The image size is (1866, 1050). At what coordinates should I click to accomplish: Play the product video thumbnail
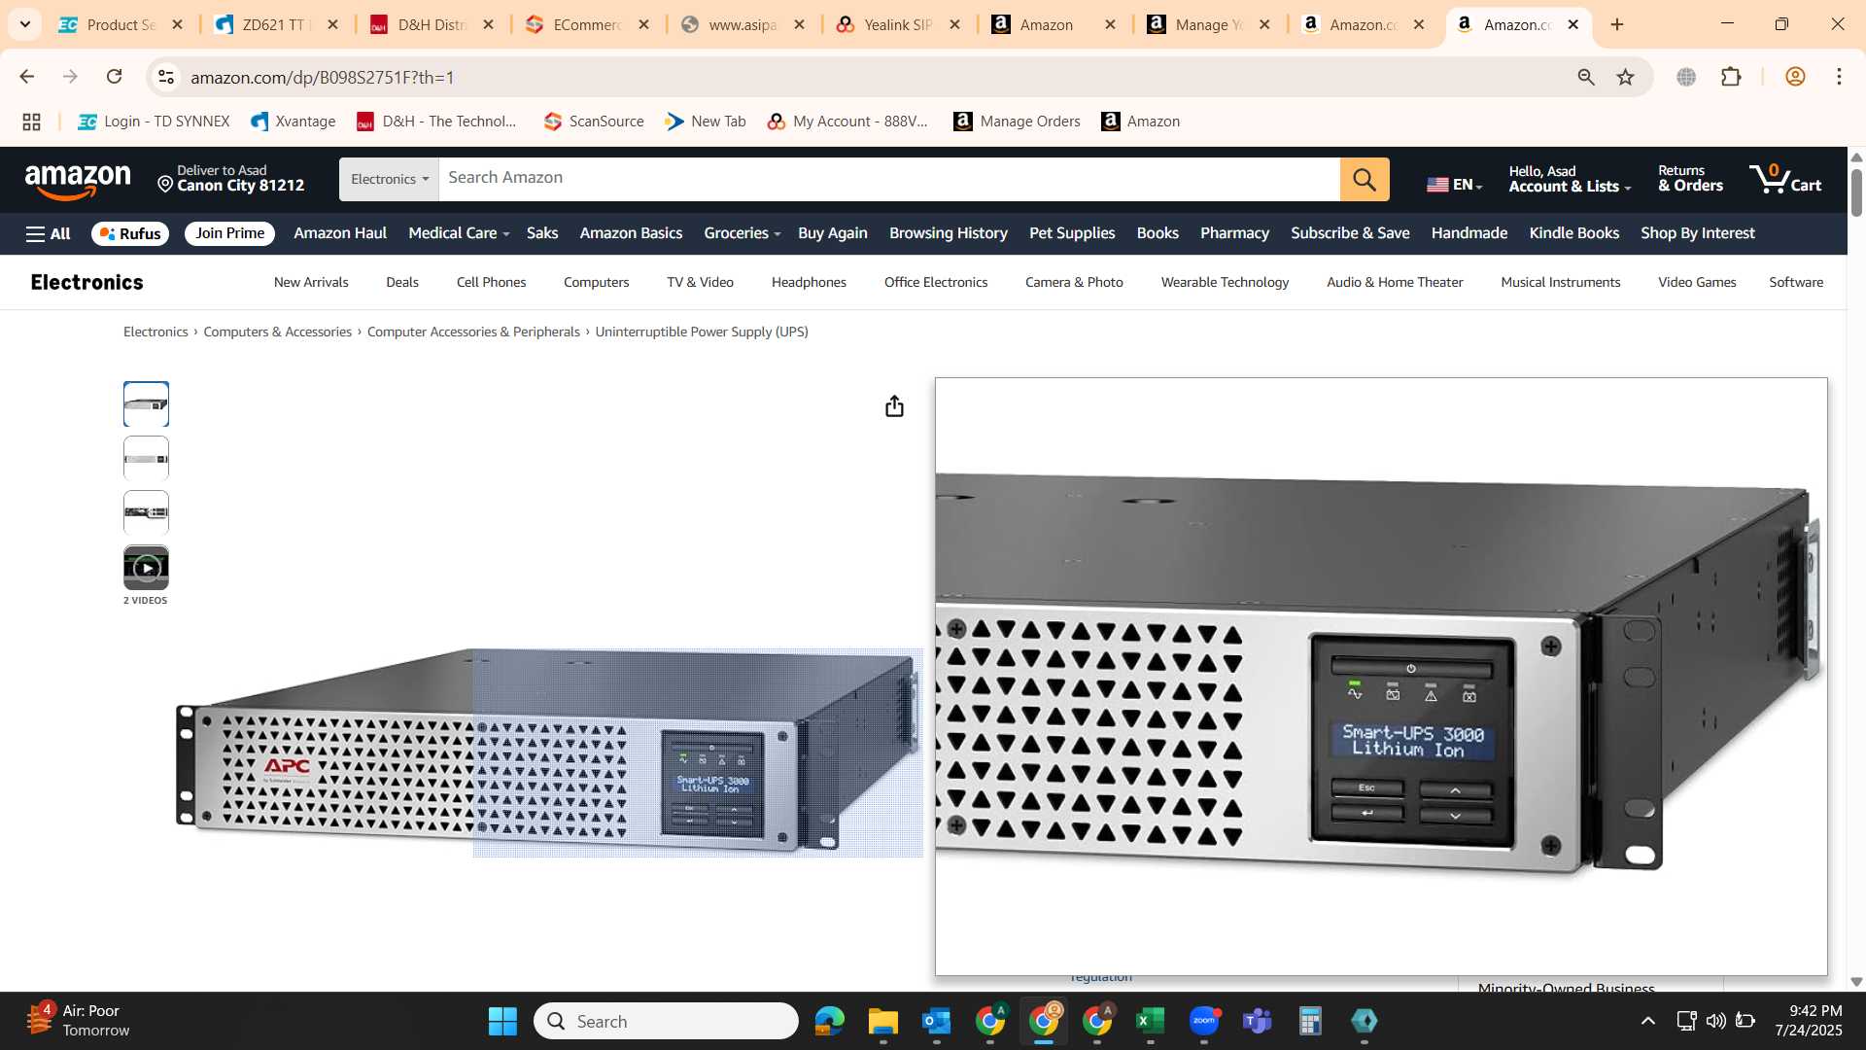click(146, 568)
